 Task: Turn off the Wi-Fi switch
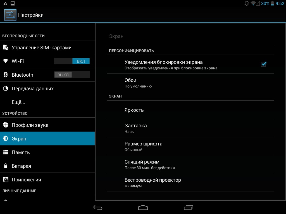72,61
